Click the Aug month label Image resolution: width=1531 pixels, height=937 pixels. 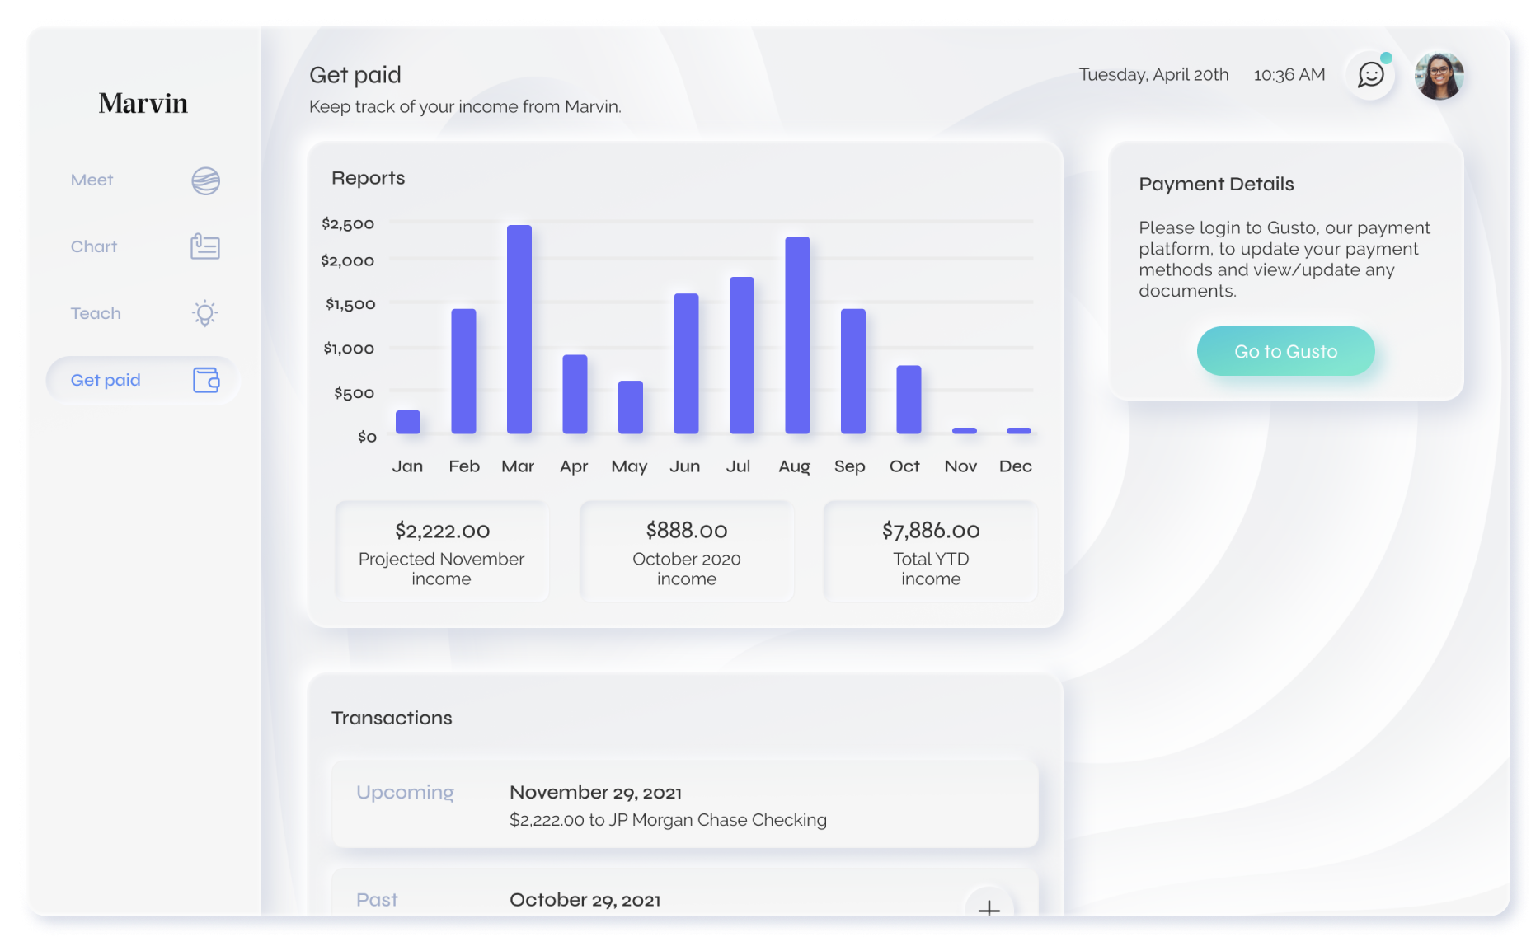coord(794,466)
